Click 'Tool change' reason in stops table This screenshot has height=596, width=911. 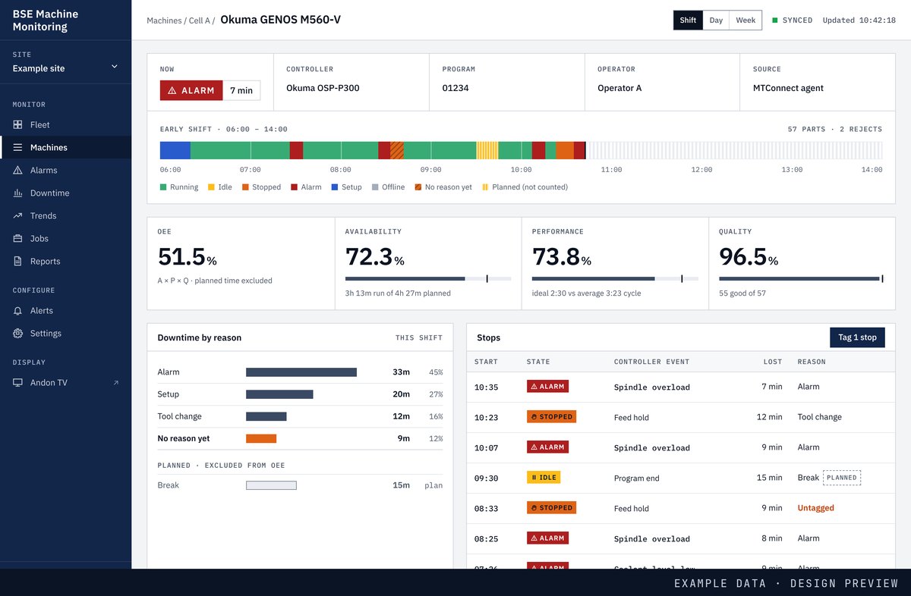[x=819, y=417]
